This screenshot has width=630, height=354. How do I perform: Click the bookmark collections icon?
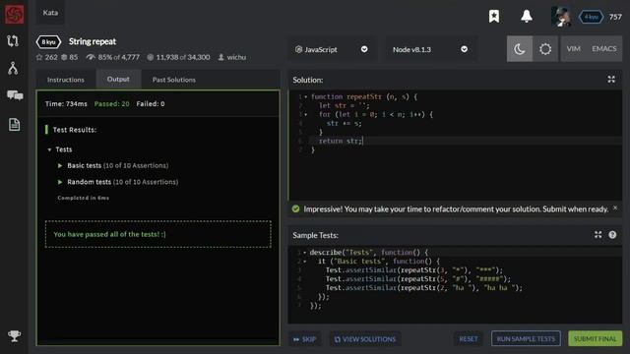tap(494, 17)
